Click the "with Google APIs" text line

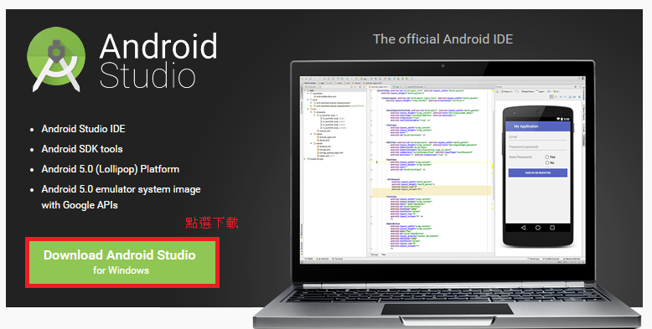pos(80,205)
